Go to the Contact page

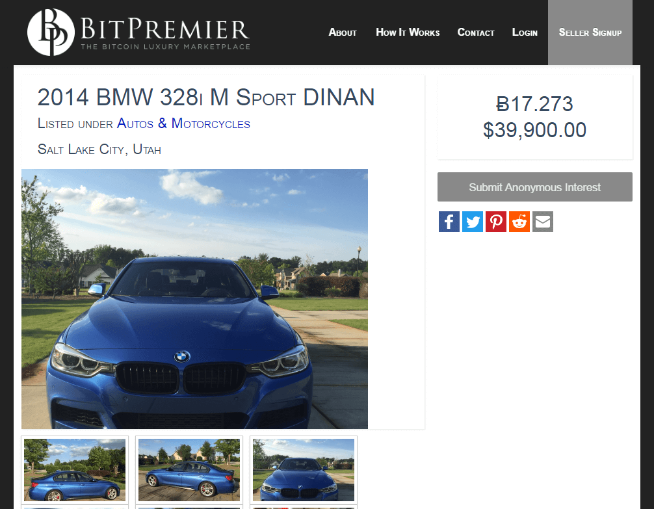coord(475,32)
